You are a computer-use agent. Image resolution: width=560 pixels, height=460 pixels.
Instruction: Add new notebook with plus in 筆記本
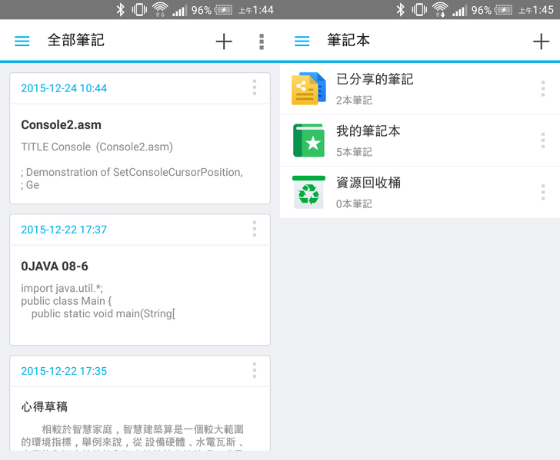click(541, 41)
